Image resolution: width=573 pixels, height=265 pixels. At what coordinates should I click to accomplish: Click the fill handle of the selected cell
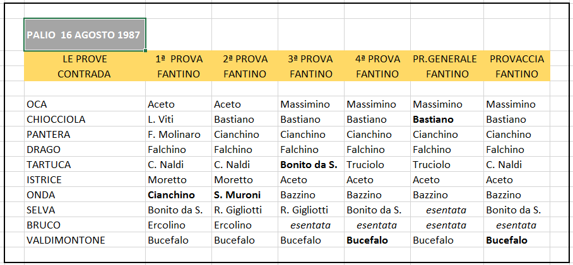[145, 50]
